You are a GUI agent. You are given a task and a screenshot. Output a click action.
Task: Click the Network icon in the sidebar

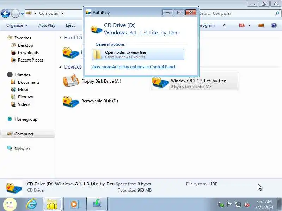10,148
